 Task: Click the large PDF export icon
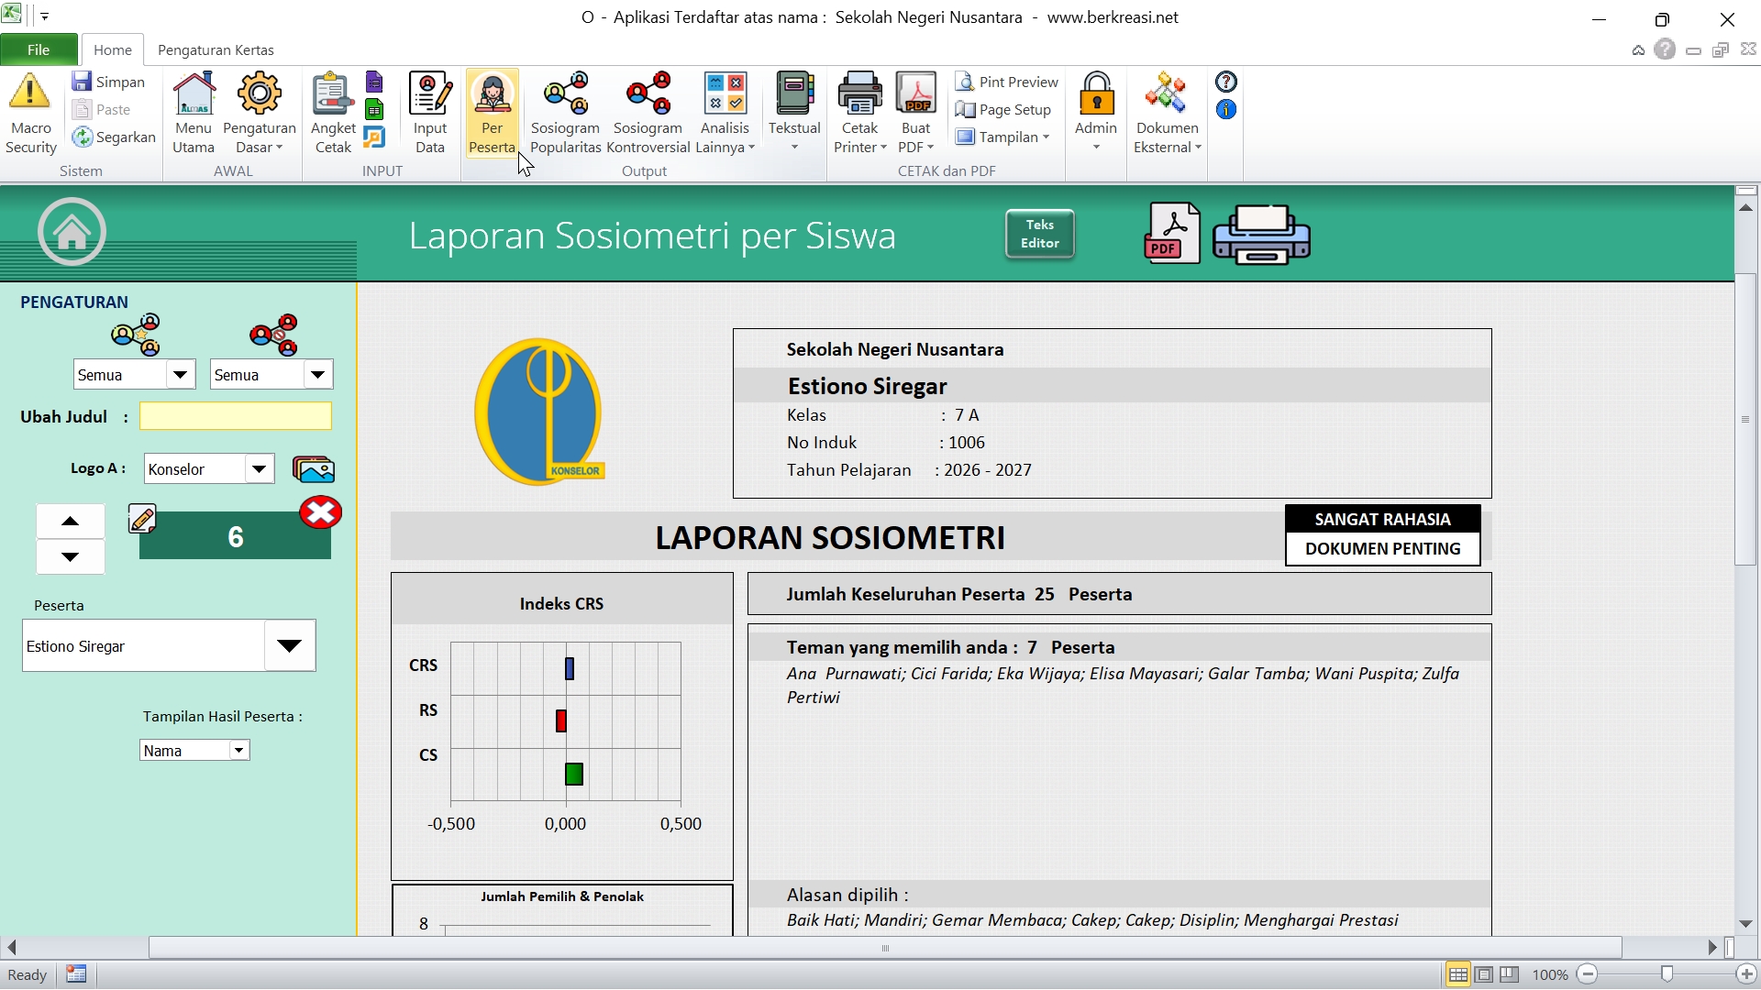1171,234
